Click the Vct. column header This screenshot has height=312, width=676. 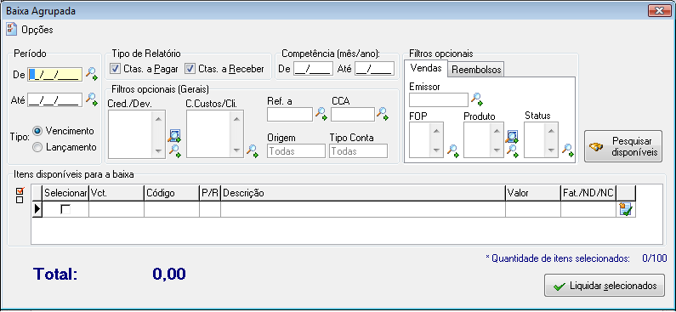coord(116,194)
